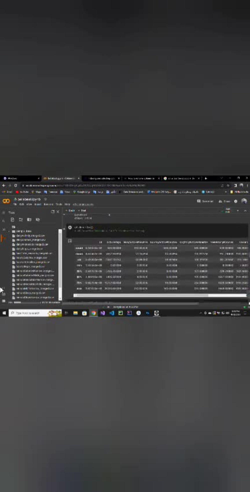The width and height of the screenshot is (250, 492).
Task: Open the Insert menu
Action: point(38,204)
